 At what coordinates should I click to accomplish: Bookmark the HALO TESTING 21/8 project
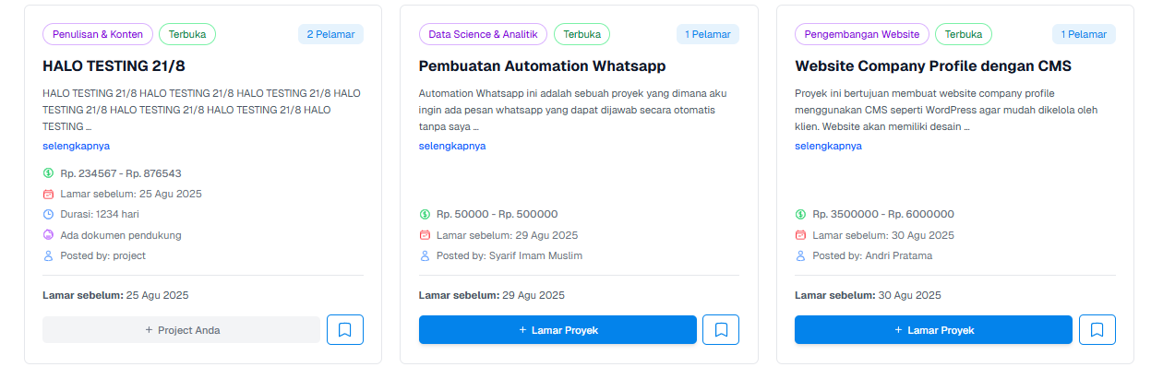pyautogui.click(x=345, y=329)
